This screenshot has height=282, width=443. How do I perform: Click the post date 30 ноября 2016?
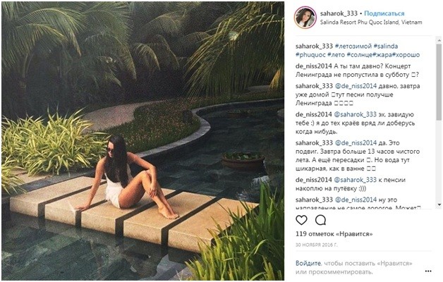click(x=317, y=245)
